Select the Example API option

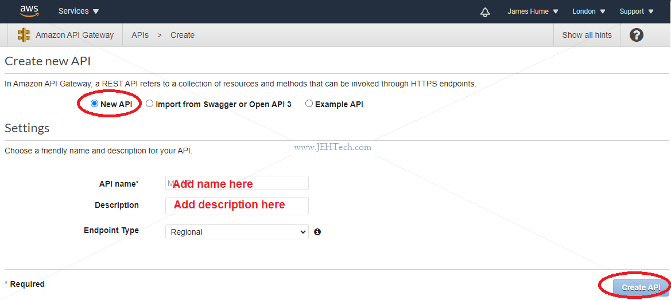309,104
